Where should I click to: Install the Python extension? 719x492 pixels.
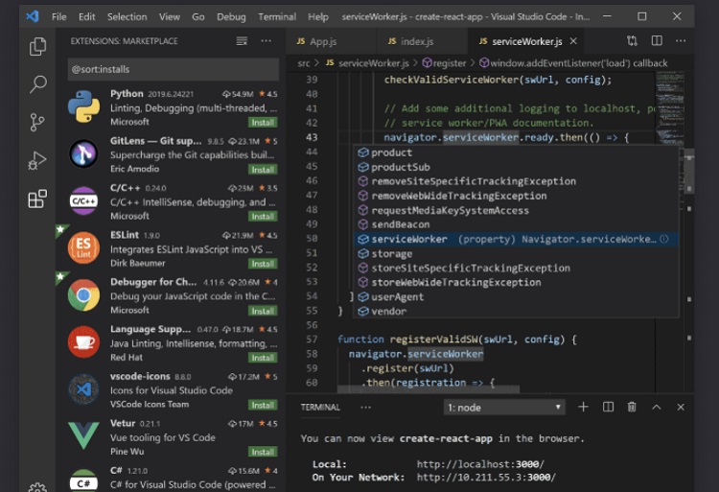click(263, 123)
